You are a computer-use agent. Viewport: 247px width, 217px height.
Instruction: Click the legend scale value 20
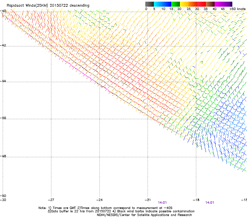pyautogui.click(x=179, y=9)
